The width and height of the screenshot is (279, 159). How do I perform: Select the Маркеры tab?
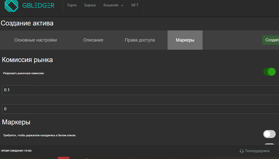pos(185,40)
